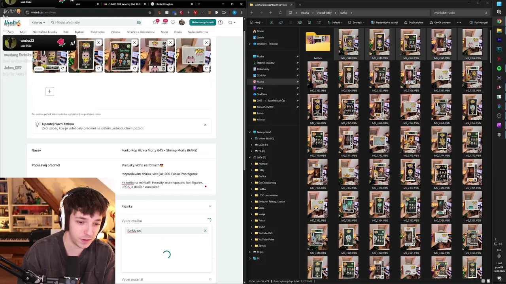Open the Zábava category menu
This screenshot has width=506, height=284.
click(115, 32)
